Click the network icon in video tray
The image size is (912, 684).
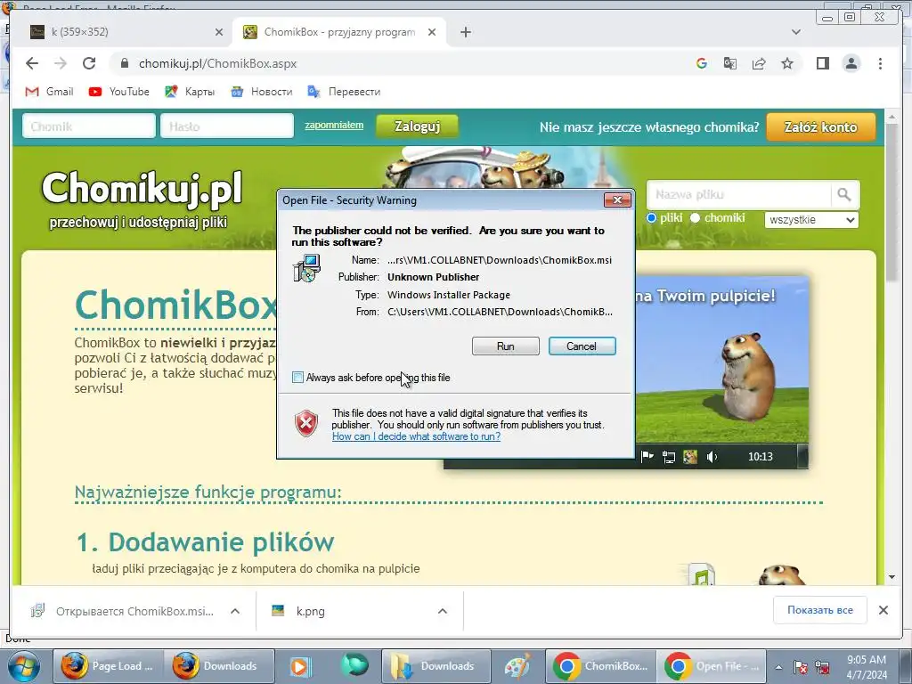(669, 457)
